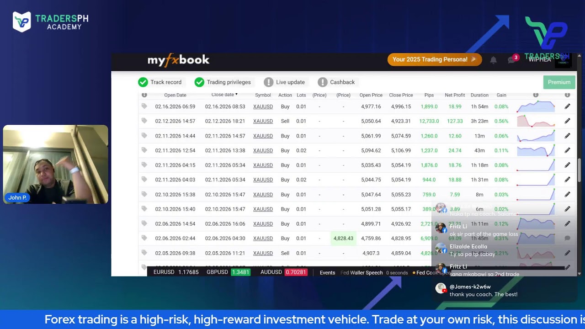Sort by Close date column arrow
The image size is (585, 329).
tap(236, 95)
